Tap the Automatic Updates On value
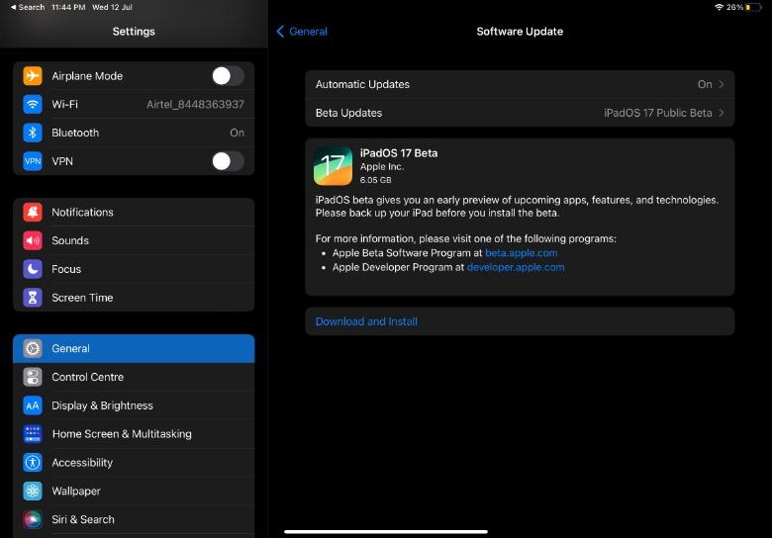This screenshot has width=772, height=538. [705, 84]
